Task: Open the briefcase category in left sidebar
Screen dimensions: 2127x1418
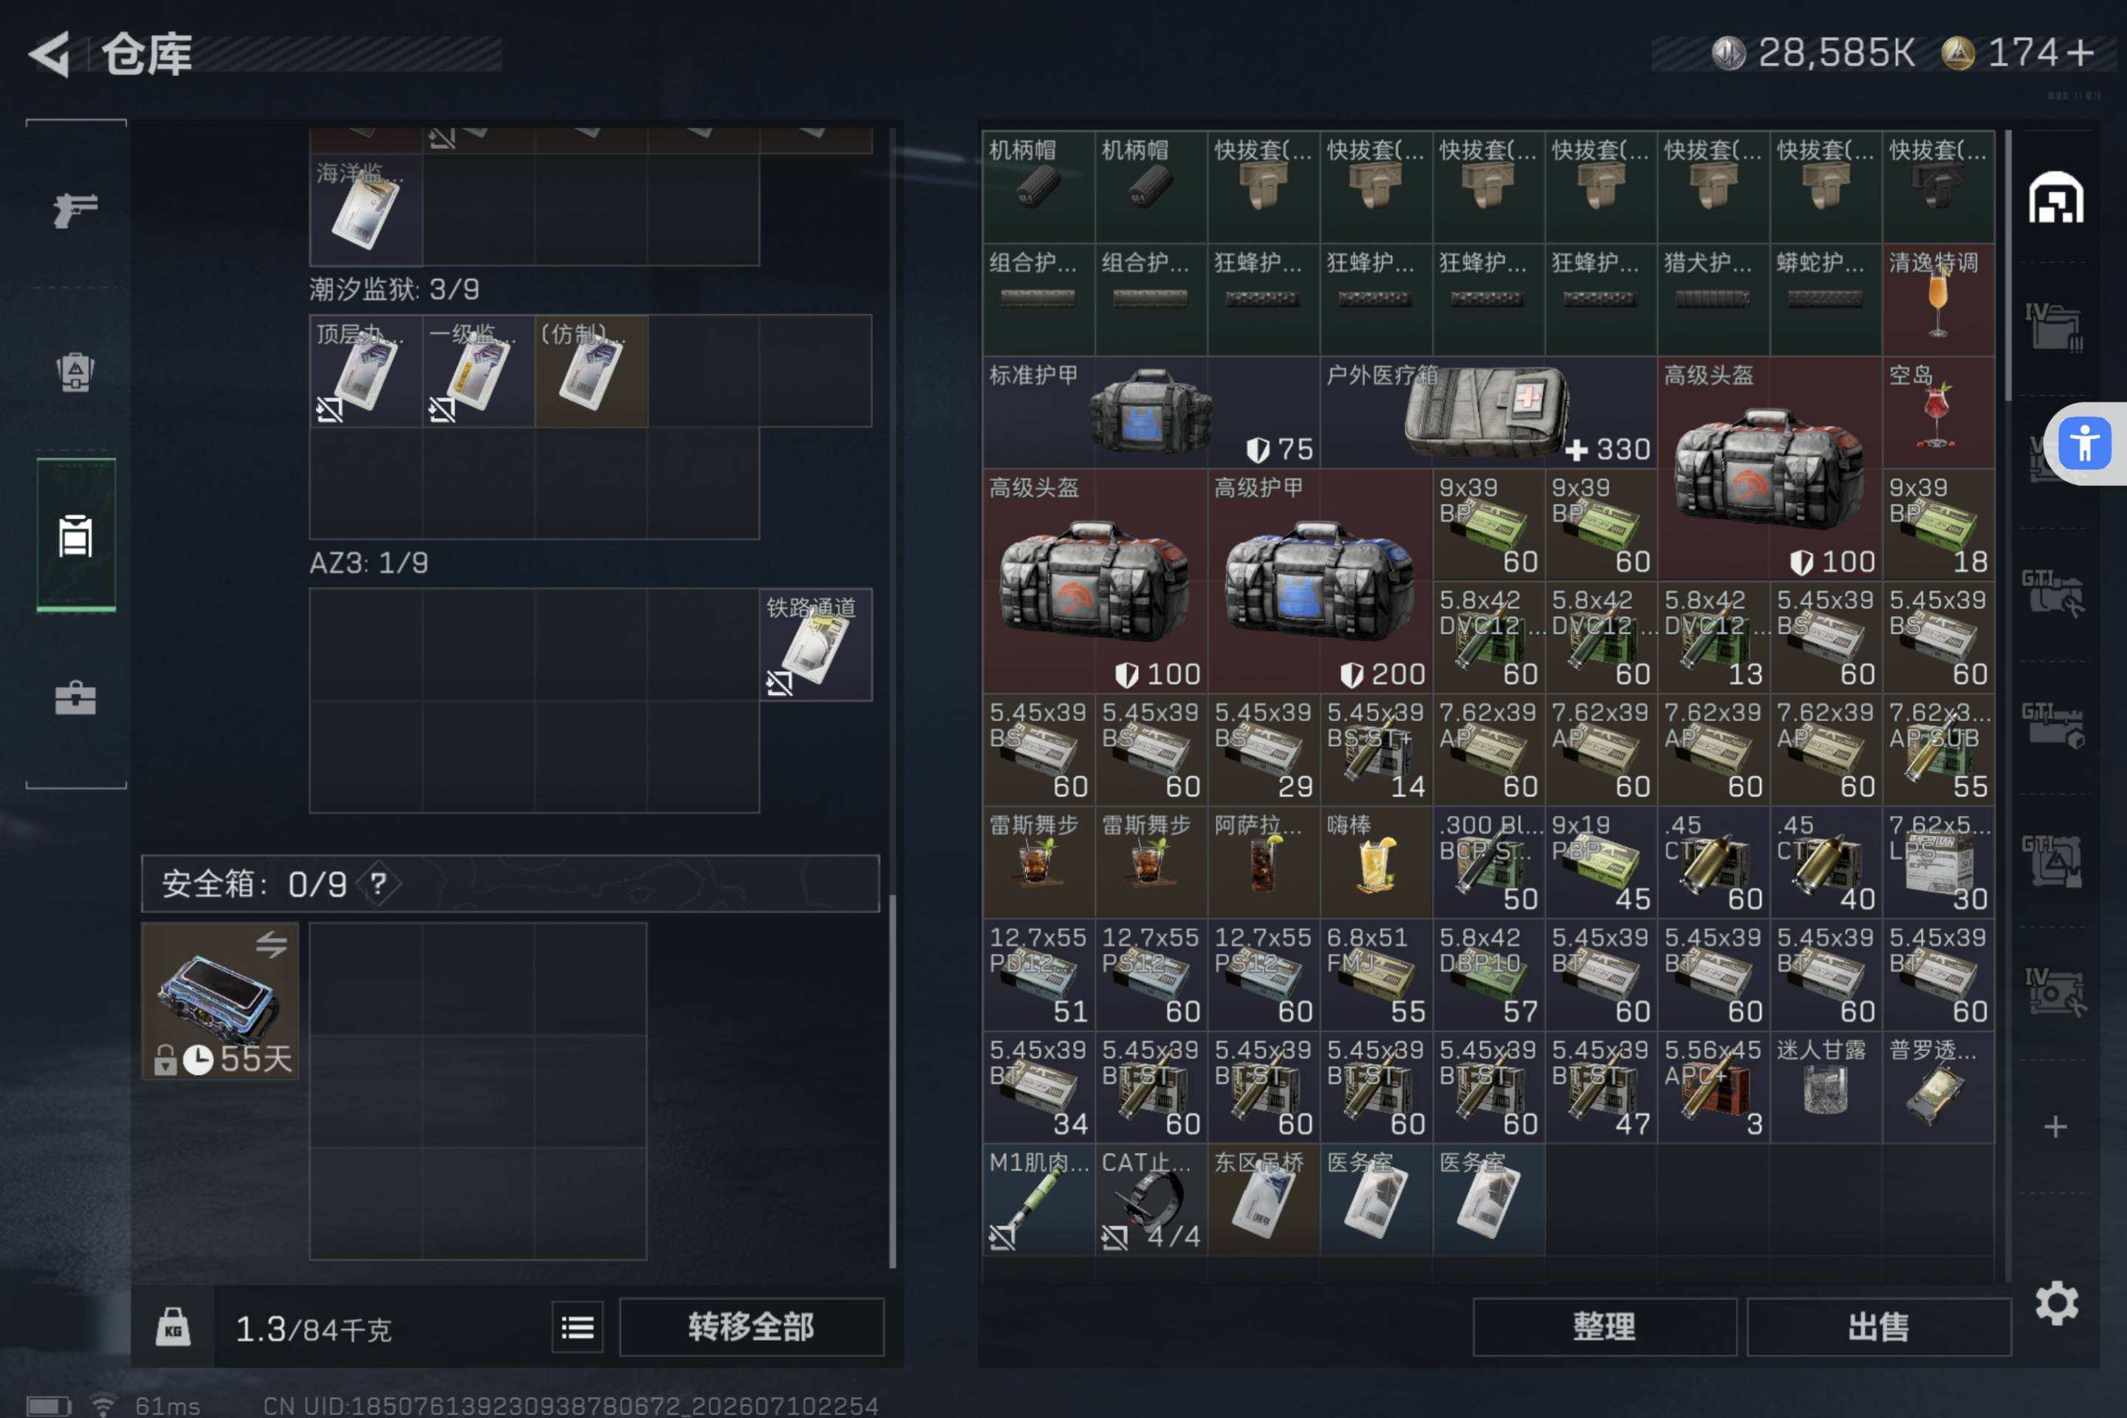Action: 76,697
